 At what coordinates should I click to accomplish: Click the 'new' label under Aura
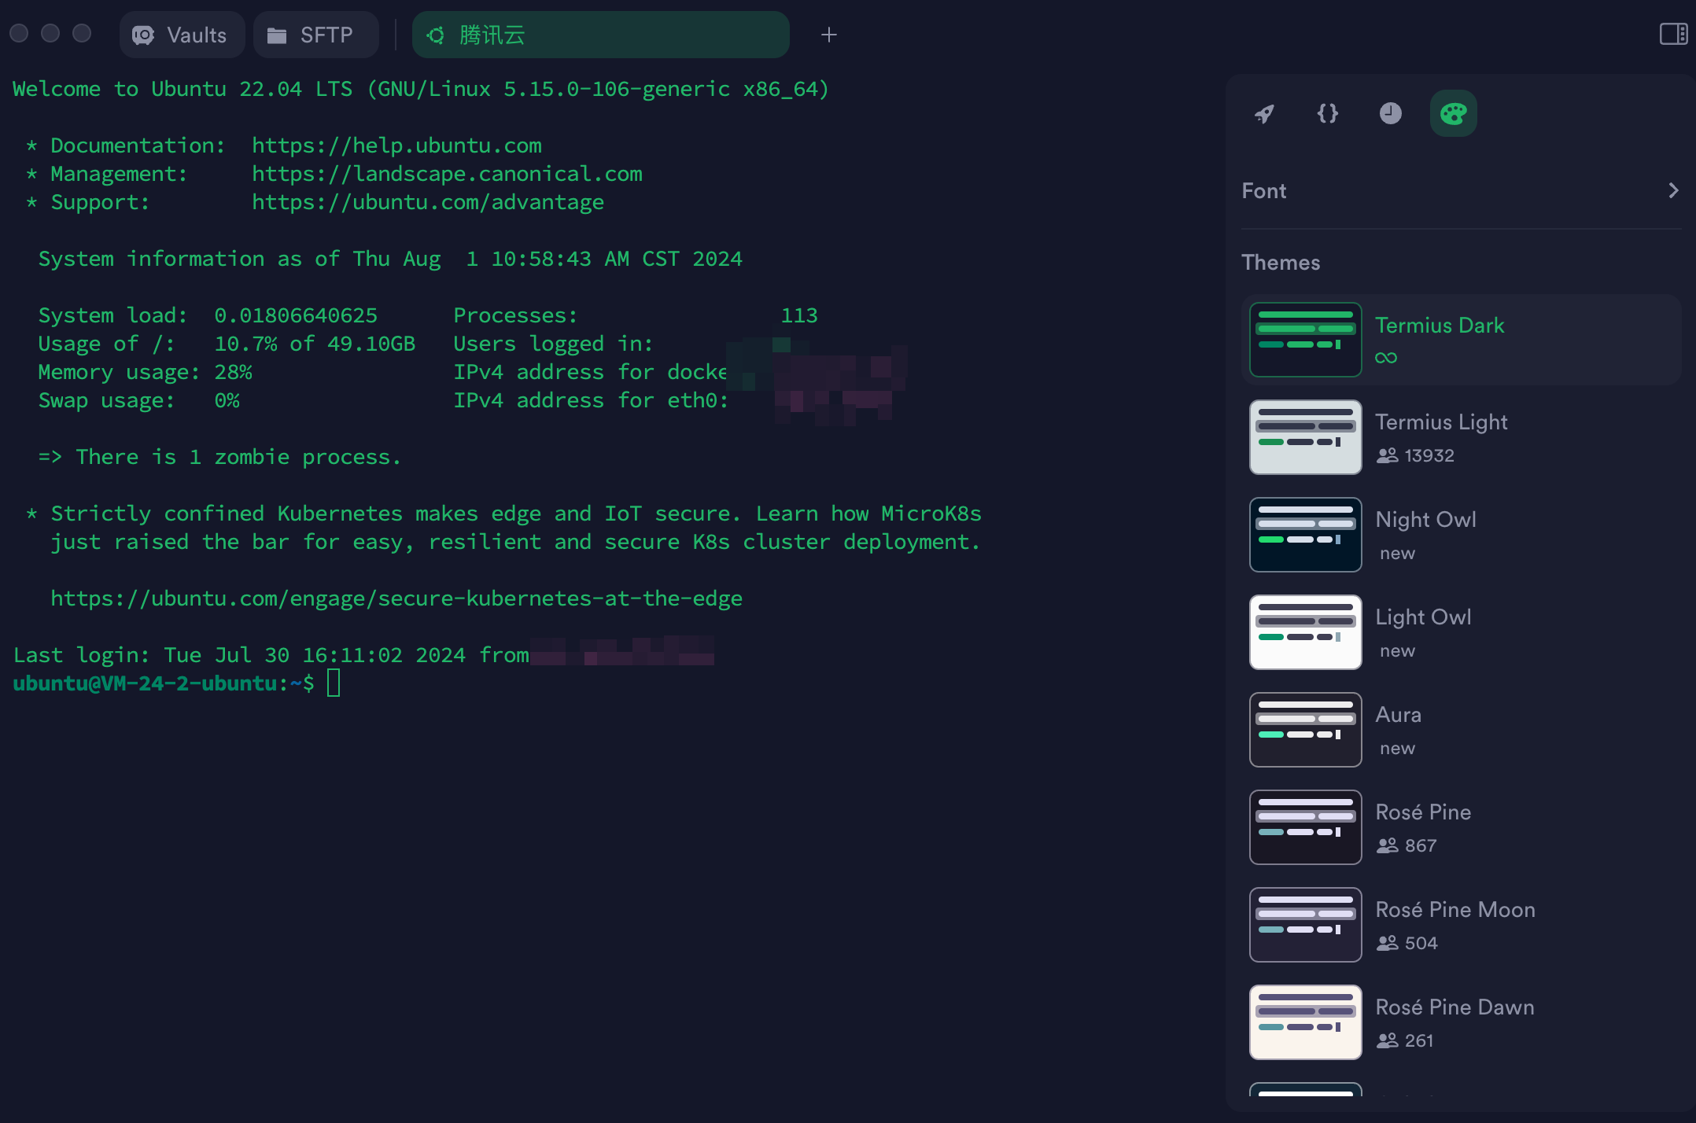(1398, 749)
